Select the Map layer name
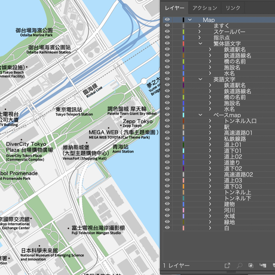Image resolution: width=275 pixels, height=275 pixels. pos(209,20)
